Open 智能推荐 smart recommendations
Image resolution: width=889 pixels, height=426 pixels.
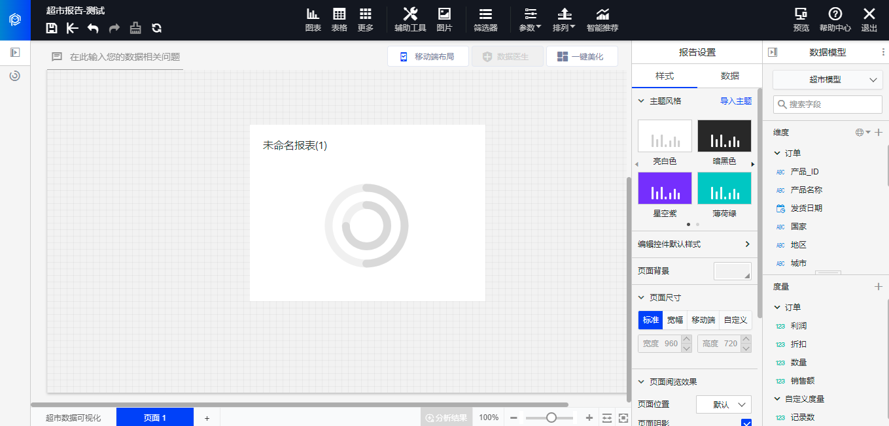602,20
